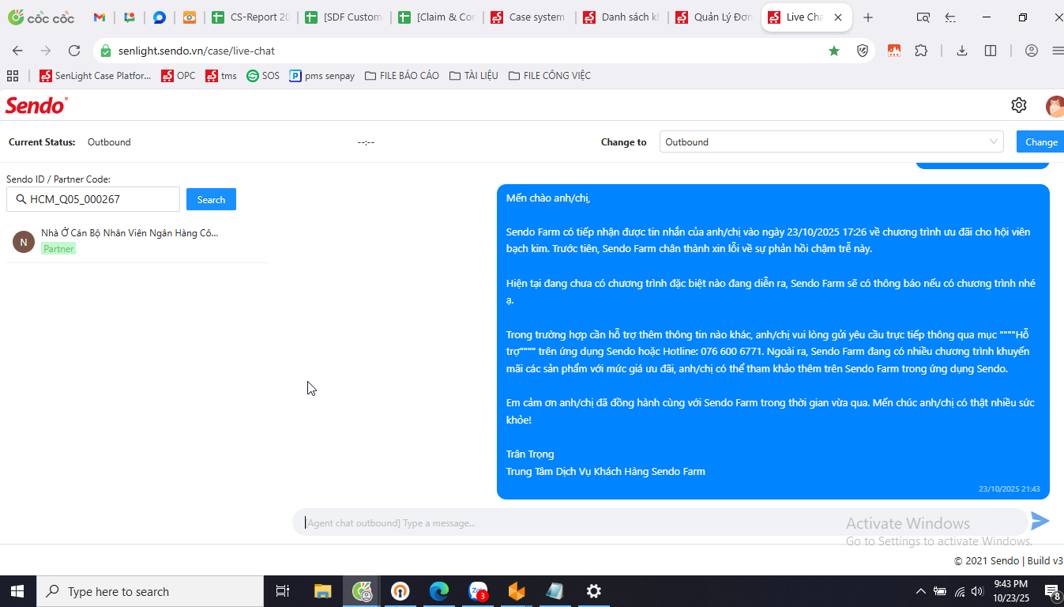Click the address bar URL
Screen dimensions: 1064x607
[x=197, y=51]
